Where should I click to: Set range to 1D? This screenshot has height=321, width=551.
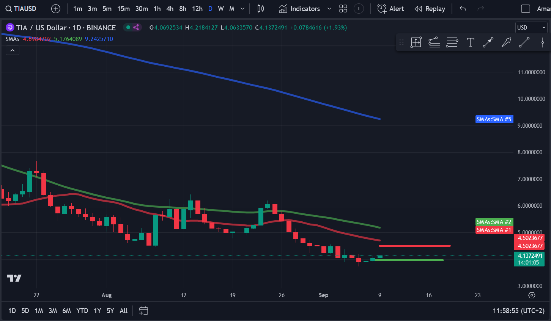(x=12, y=311)
